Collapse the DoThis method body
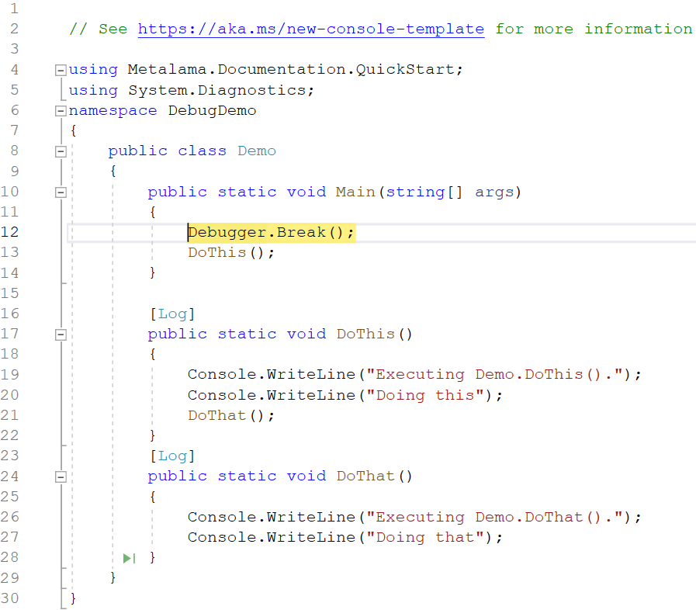Image resolution: width=696 pixels, height=610 pixels. click(x=61, y=334)
